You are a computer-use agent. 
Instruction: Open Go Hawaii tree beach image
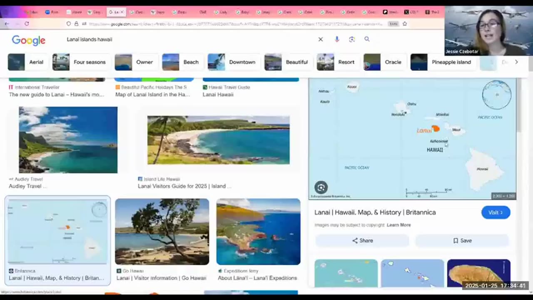[162, 232]
